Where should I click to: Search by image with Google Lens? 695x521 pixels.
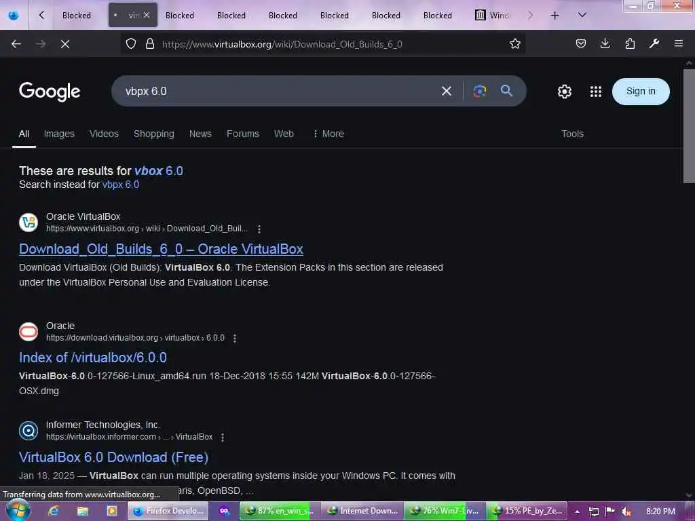click(x=480, y=91)
